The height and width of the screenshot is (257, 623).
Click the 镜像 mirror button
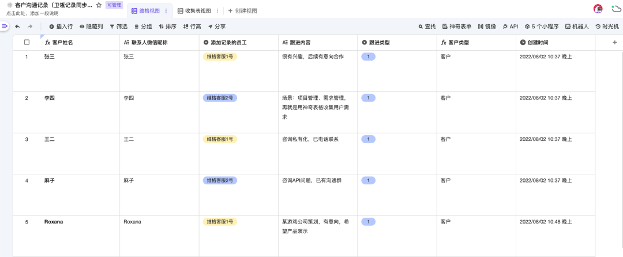pos(487,27)
